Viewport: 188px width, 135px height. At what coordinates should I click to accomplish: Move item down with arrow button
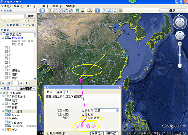click(x=27, y=83)
